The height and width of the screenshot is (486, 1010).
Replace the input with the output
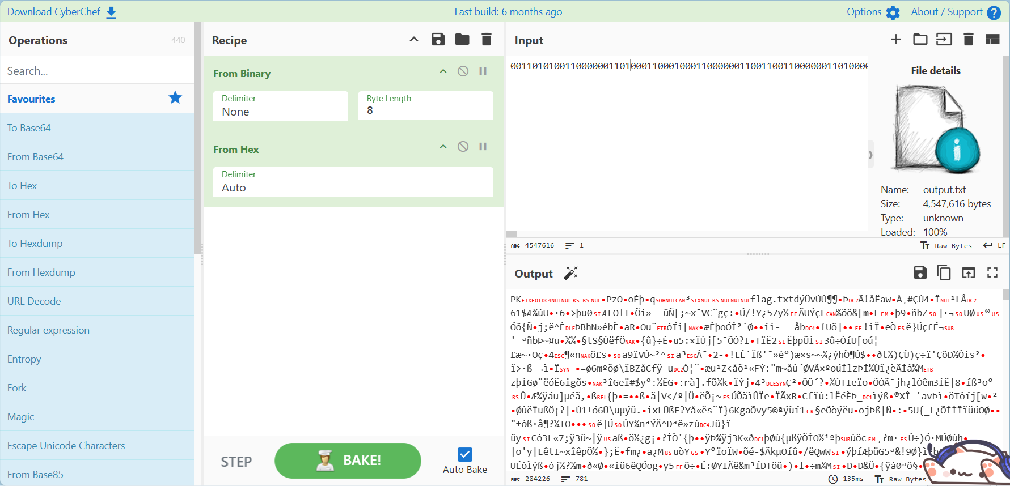point(969,273)
